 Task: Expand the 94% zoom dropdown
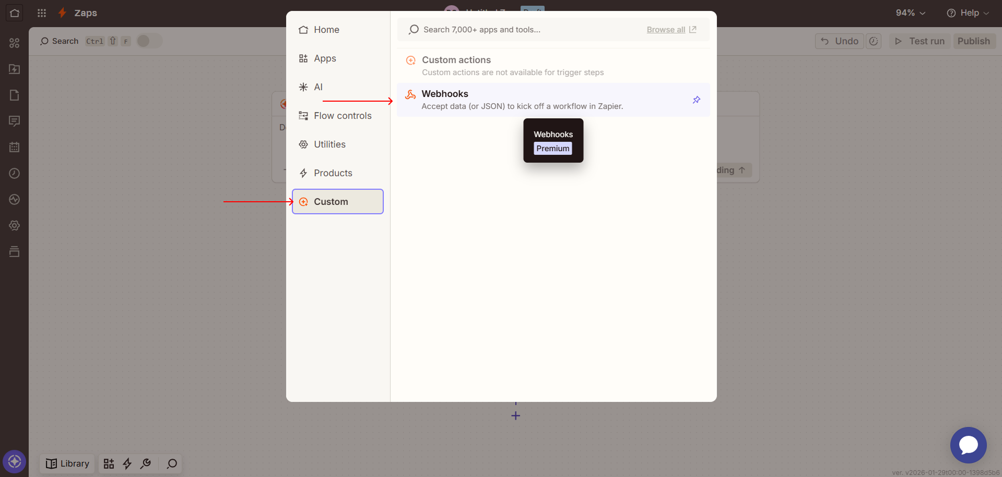tap(911, 13)
